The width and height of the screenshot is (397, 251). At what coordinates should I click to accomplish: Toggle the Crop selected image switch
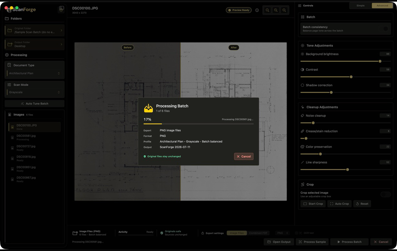pyautogui.click(x=386, y=194)
